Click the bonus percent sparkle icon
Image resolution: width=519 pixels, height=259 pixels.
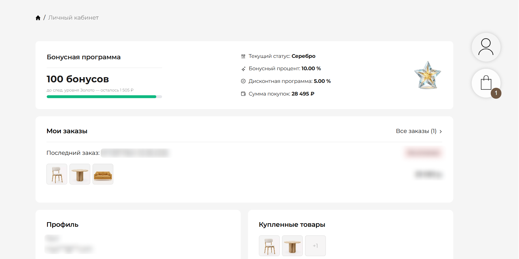pos(243,69)
